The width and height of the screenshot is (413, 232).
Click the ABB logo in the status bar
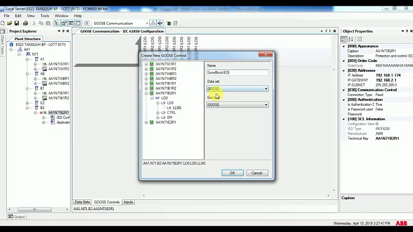tap(401, 223)
